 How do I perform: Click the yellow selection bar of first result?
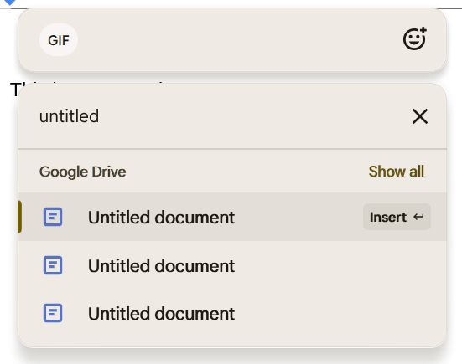(x=19, y=217)
